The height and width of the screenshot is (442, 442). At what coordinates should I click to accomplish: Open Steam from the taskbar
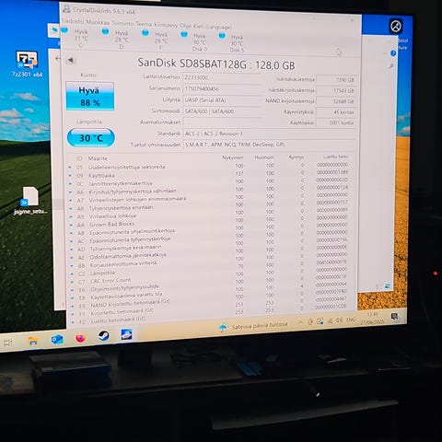pyautogui.click(x=103, y=336)
